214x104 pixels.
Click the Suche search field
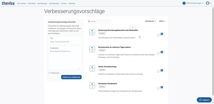click(99, 22)
